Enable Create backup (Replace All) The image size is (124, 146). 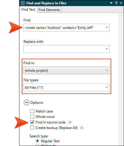[32, 128]
